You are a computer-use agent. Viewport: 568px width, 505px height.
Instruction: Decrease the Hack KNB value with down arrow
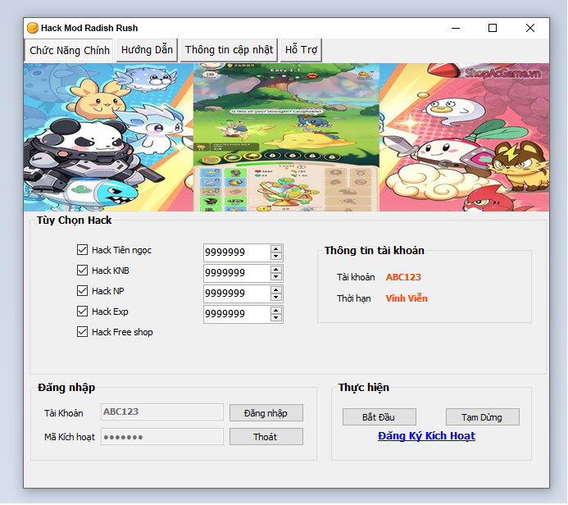(276, 277)
